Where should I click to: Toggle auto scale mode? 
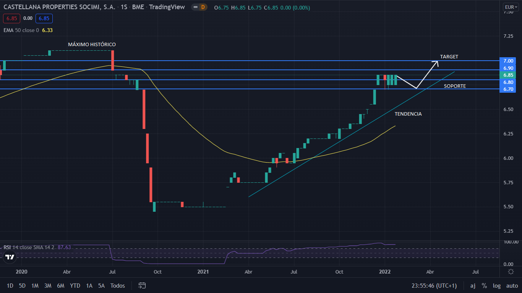[512, 285]
